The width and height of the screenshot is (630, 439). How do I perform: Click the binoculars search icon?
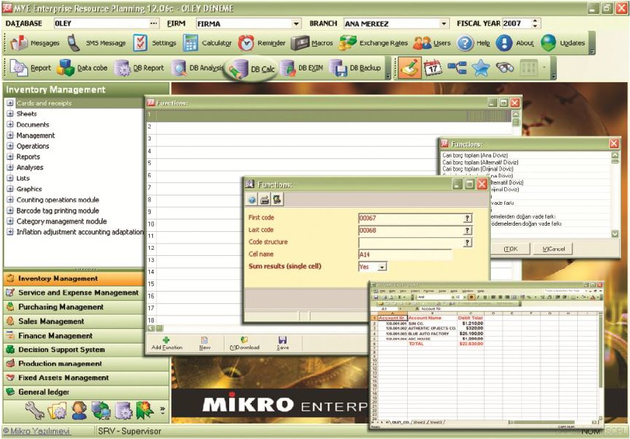tap(505, 67)
